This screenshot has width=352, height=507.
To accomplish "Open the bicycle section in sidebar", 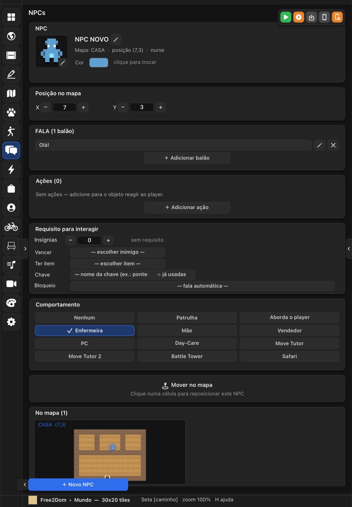I will click(11, 227).
